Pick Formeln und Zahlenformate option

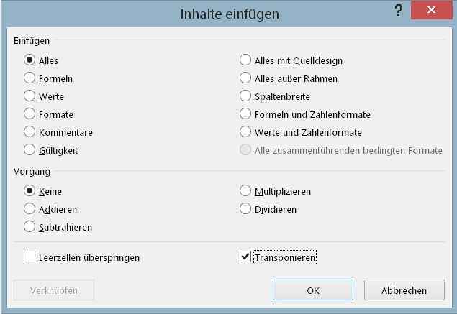click(x=245, y=114)
